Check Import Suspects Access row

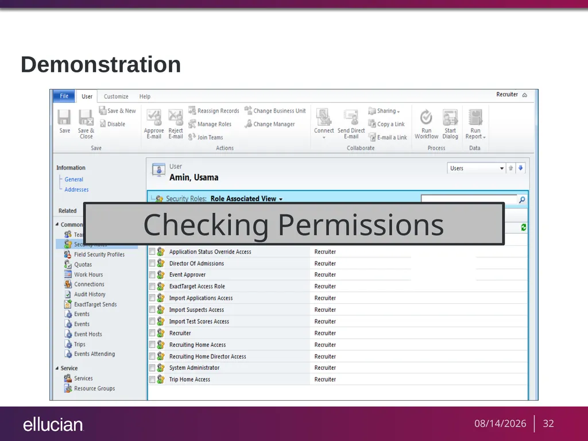pyautogui.click(x=152, y=310)
